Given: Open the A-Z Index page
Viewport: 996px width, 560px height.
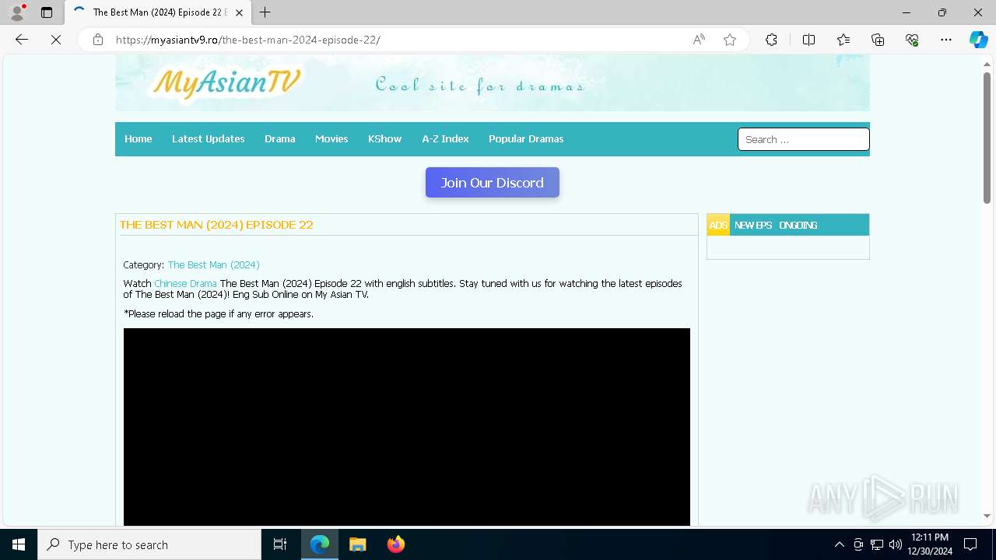Looking at the screenshot, I should click(446, 139).
